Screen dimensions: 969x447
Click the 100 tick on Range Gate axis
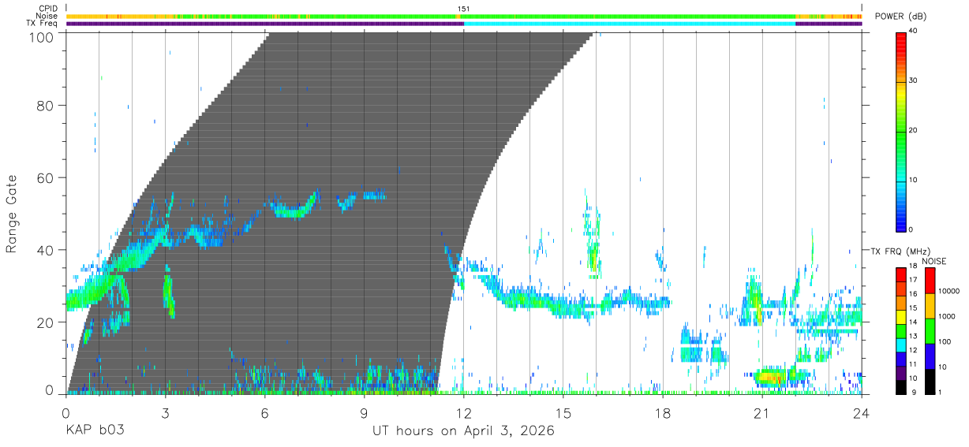43,36
